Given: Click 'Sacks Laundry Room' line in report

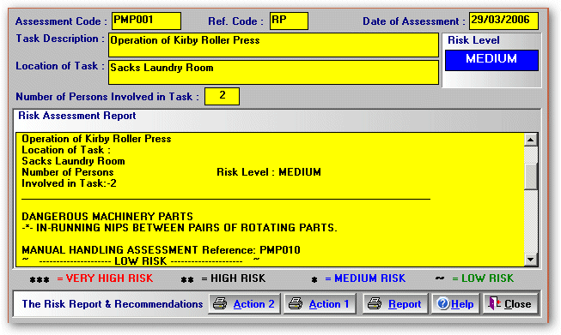Looking at the screenshot, I should pyautogui.click(x=73, y=161).
